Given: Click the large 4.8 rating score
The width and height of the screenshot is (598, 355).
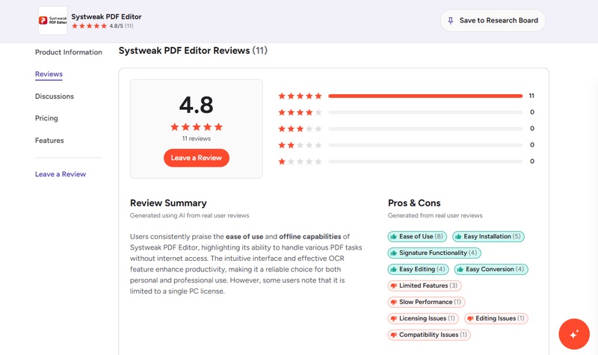Looking at the screenshot, I should tap(197, 105).
